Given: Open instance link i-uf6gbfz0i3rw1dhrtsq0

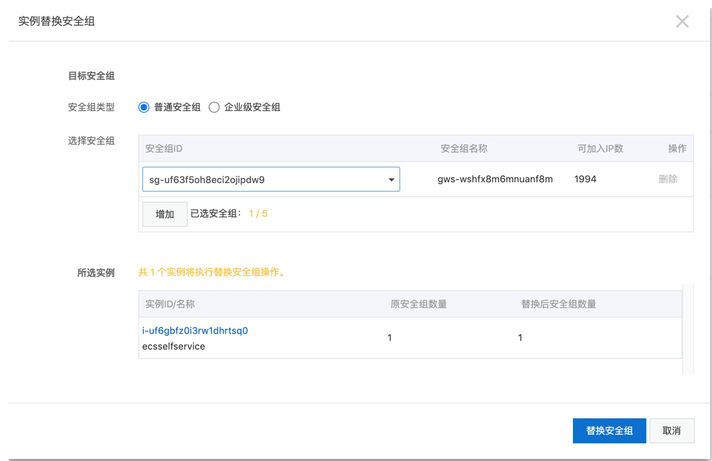Looking at the screenshot, I should point(195,331).
